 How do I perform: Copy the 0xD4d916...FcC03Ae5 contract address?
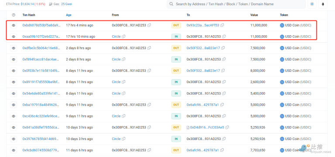[227, 127]
